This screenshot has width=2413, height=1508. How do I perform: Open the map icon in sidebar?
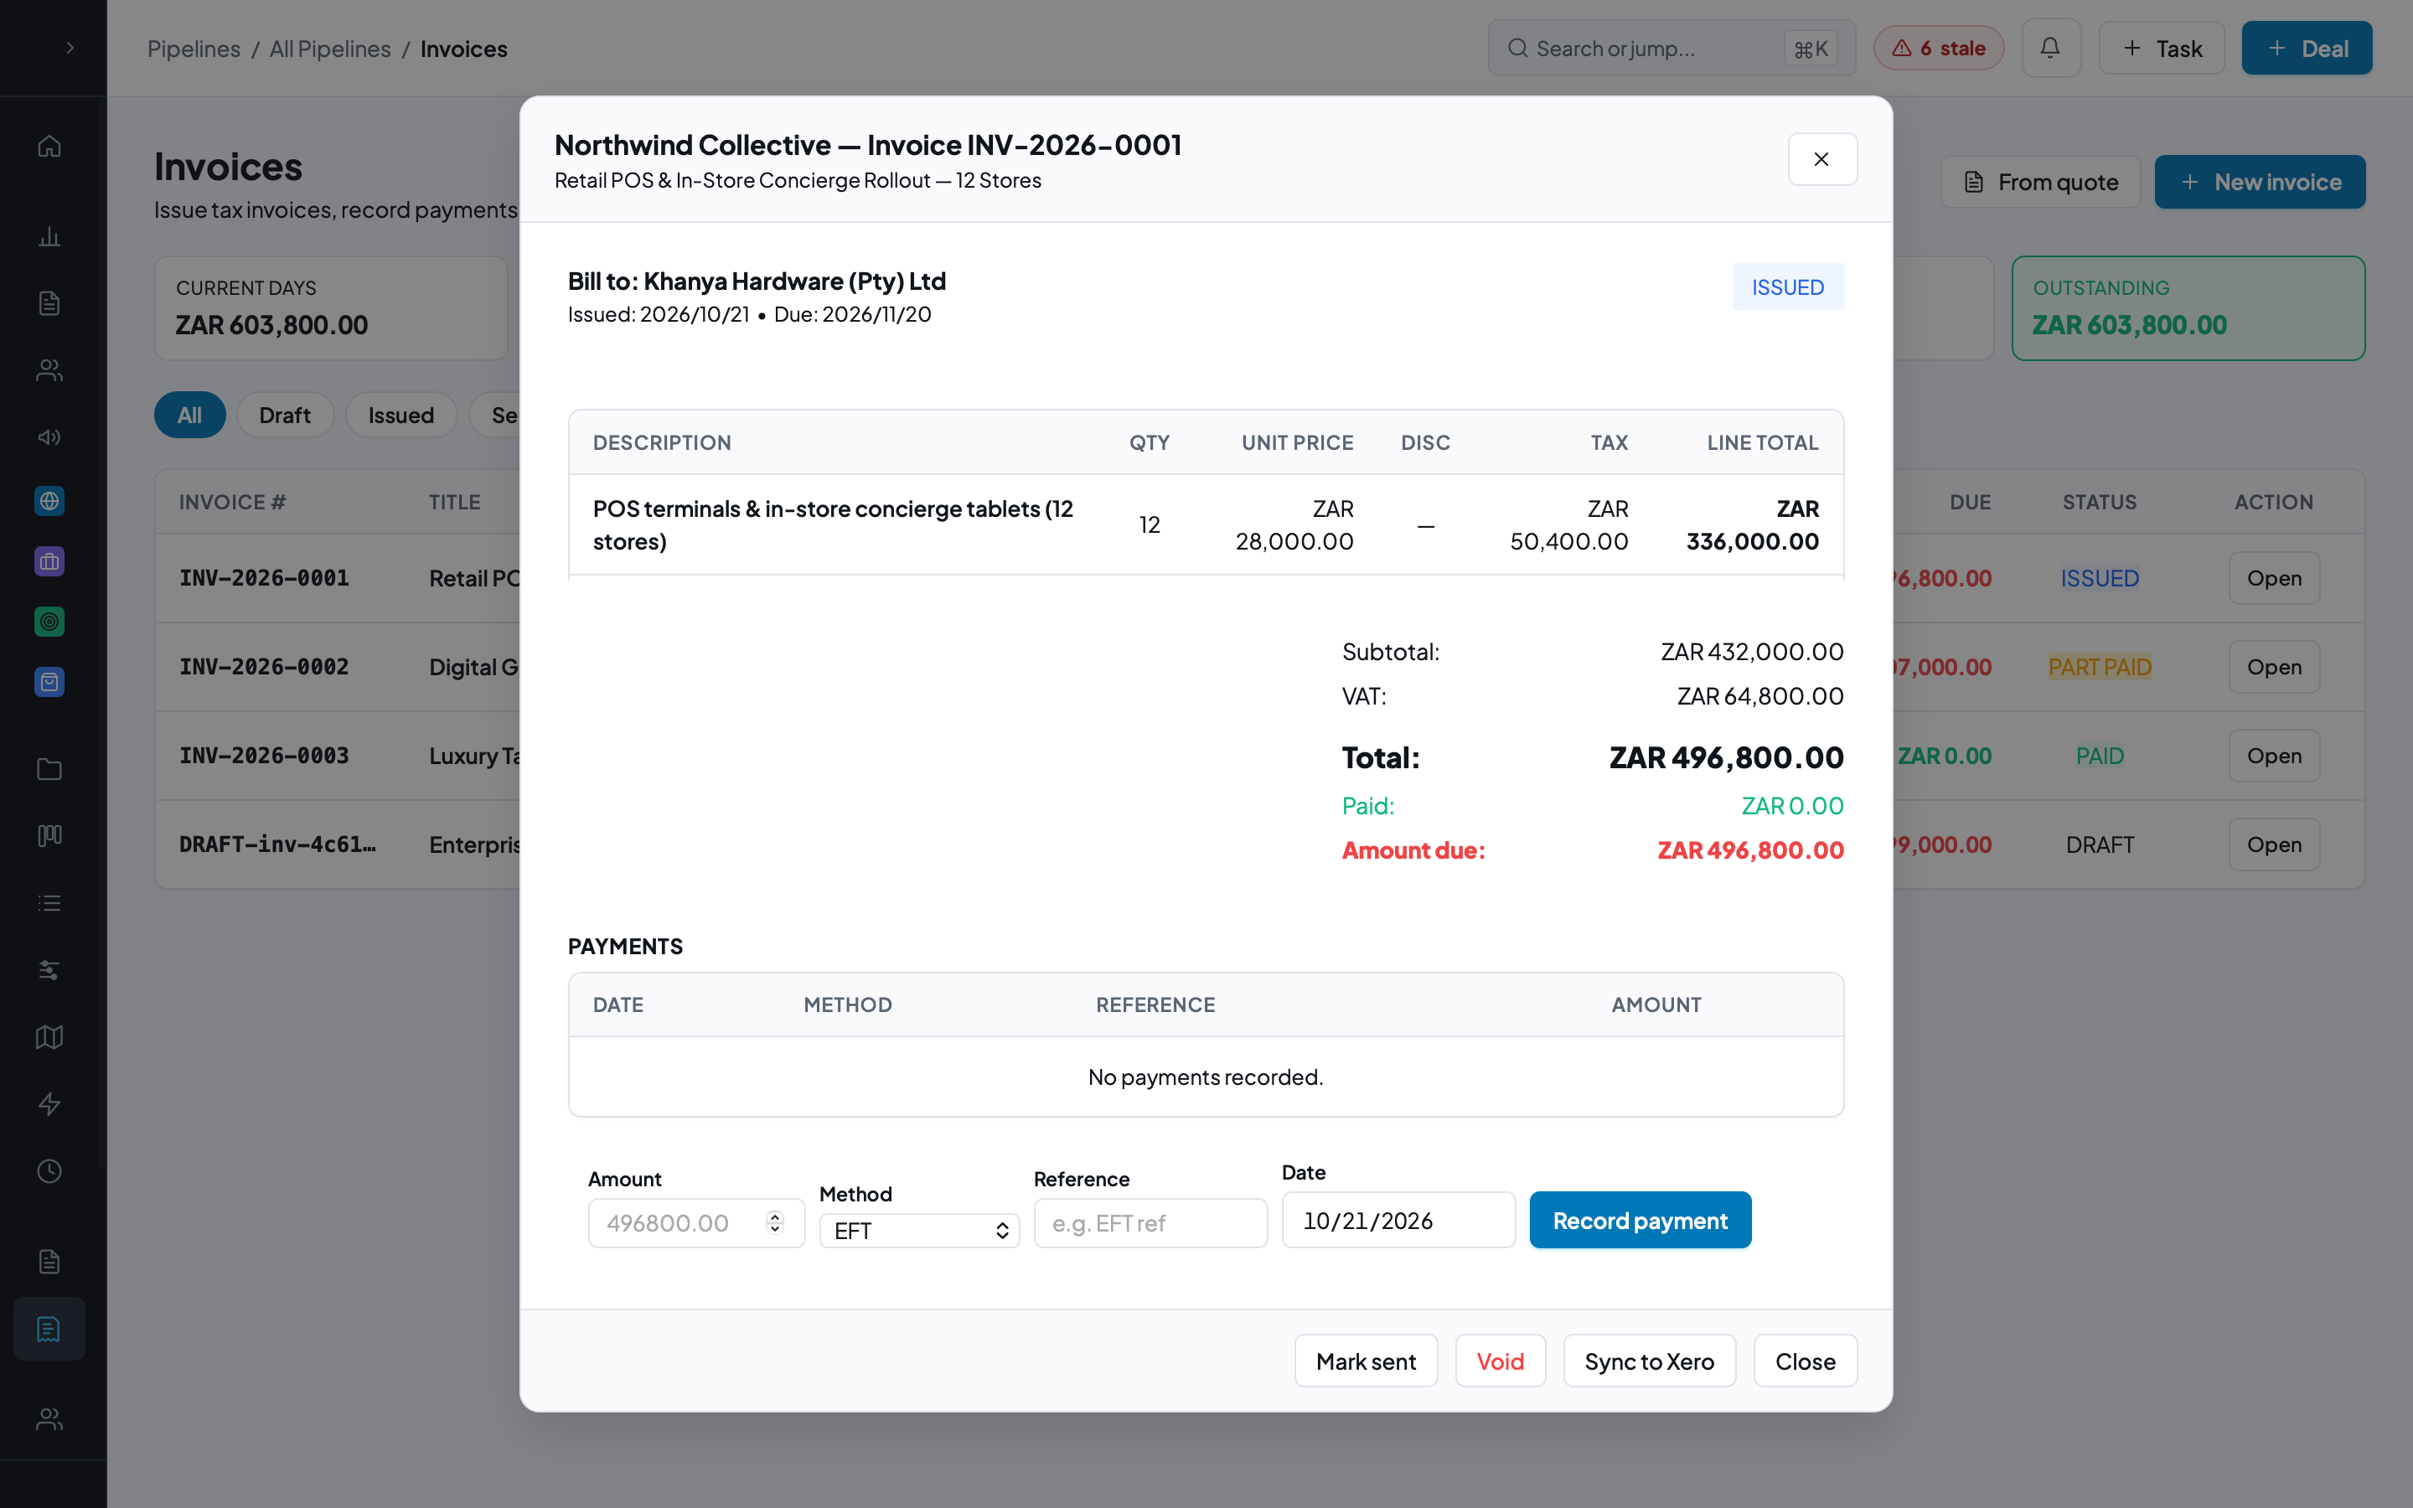click(x=49, y=1037)
